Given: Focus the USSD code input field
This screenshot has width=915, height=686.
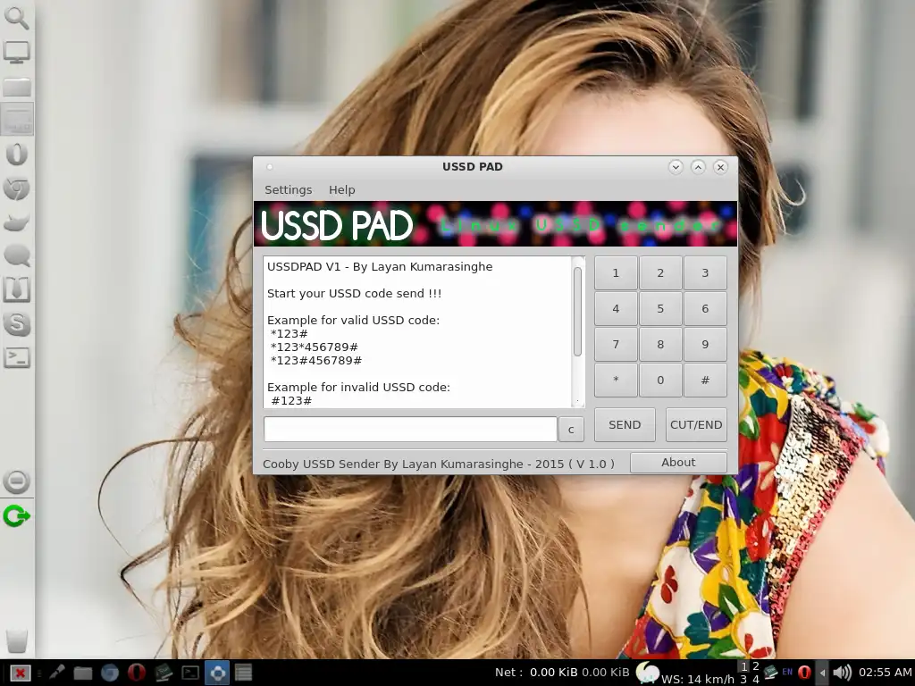Looking at the screenshot, I should click(410, 430).
